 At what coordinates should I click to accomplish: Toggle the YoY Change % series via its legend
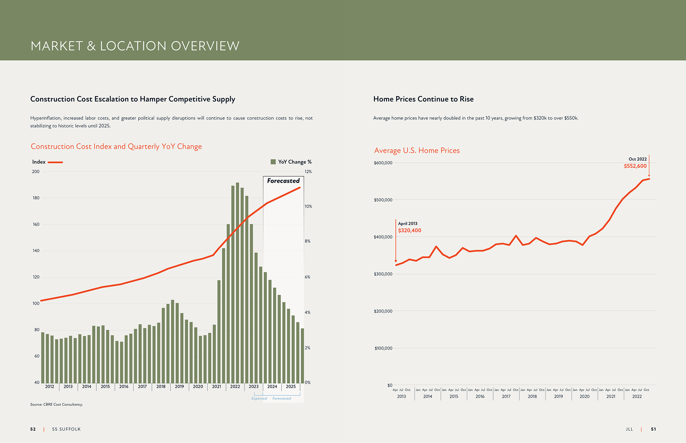(273, 162)
